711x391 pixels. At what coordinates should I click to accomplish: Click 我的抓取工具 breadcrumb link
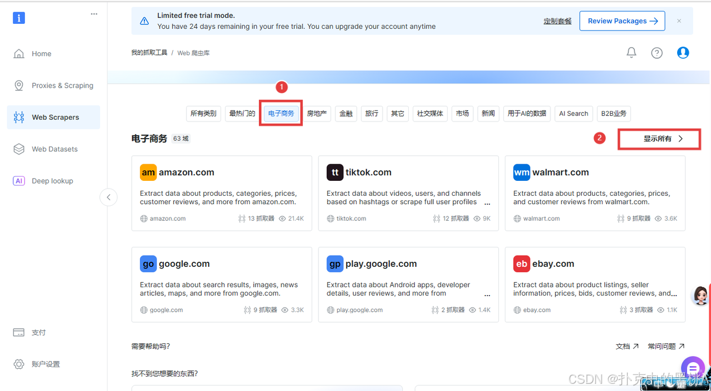(149, 53)
